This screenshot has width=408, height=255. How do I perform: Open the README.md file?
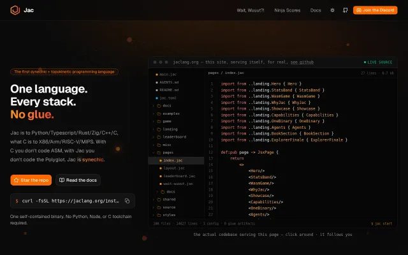tap(169, 90)
